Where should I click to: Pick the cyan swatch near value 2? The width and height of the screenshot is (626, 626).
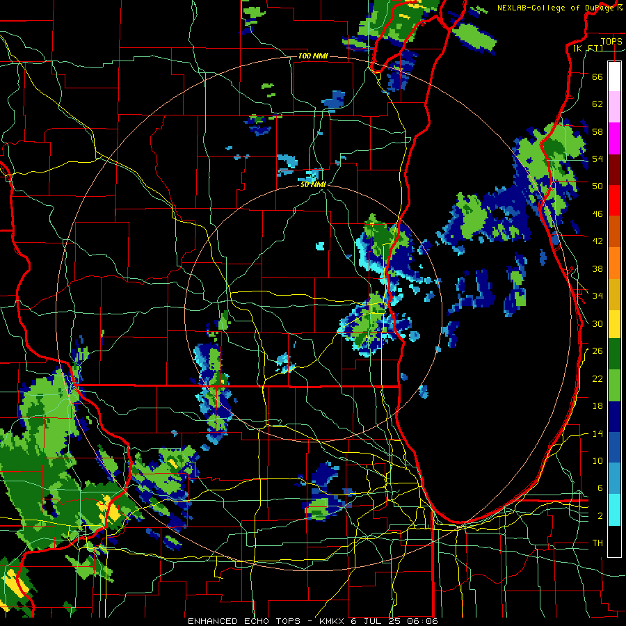point(614,510)
